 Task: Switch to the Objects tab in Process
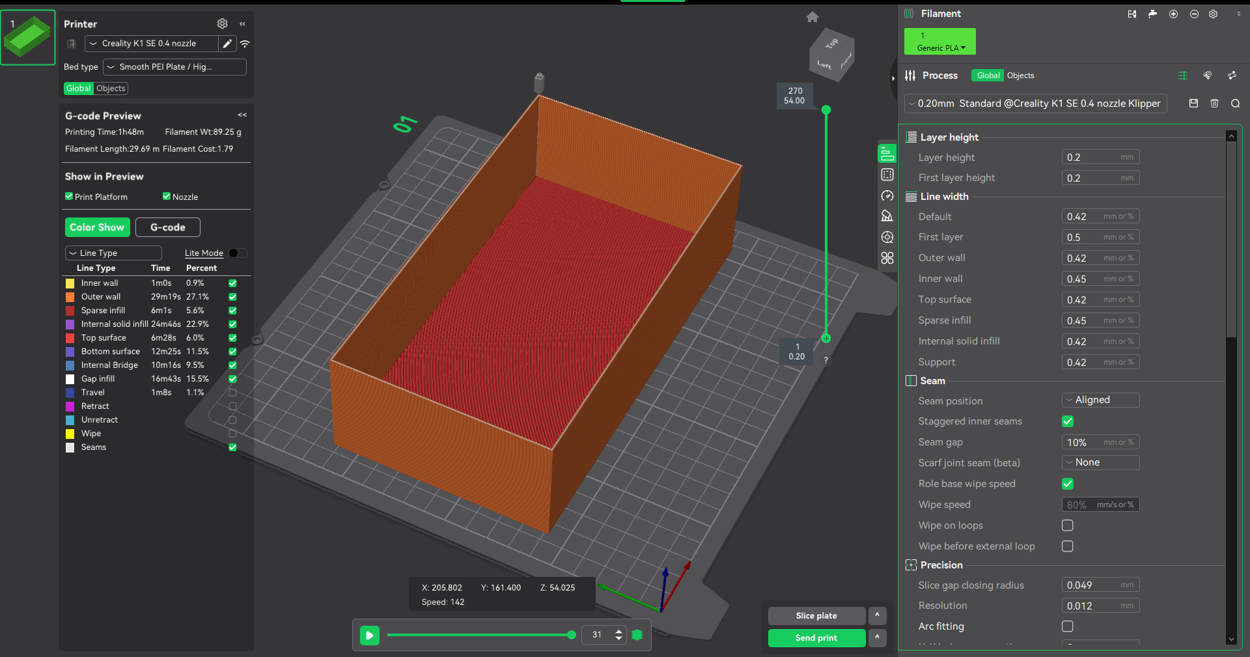(x=1020, y=76)
